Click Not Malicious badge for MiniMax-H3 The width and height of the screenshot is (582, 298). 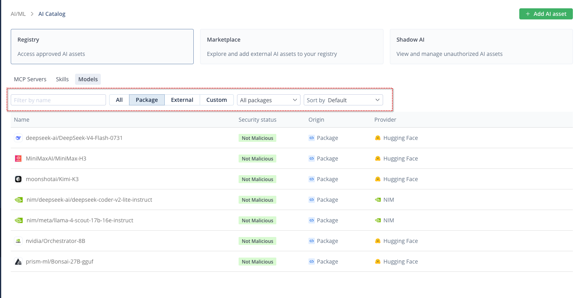click(258, 159)
